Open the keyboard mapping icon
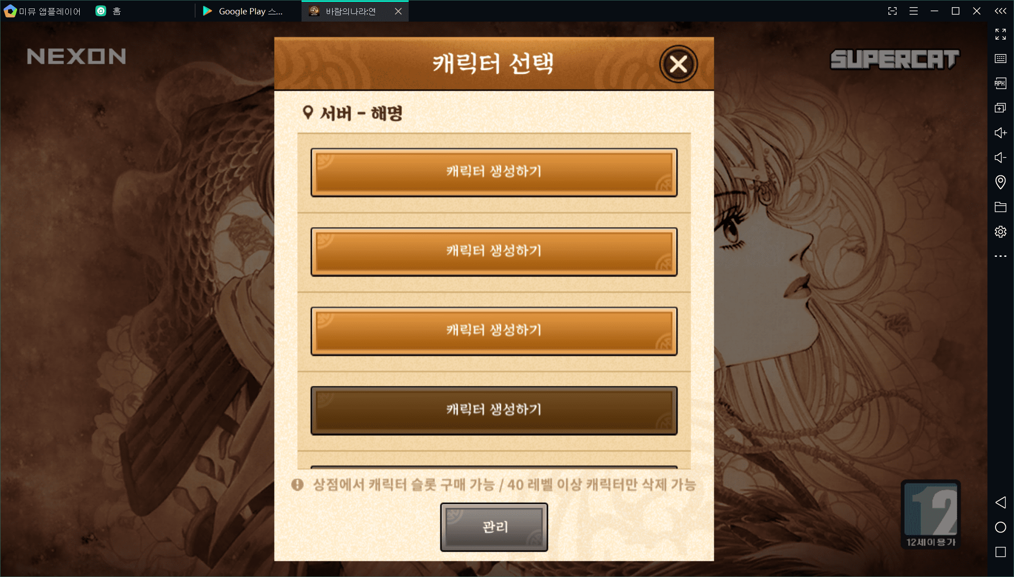This screenshot has height=577, width=1014. 1000,59
